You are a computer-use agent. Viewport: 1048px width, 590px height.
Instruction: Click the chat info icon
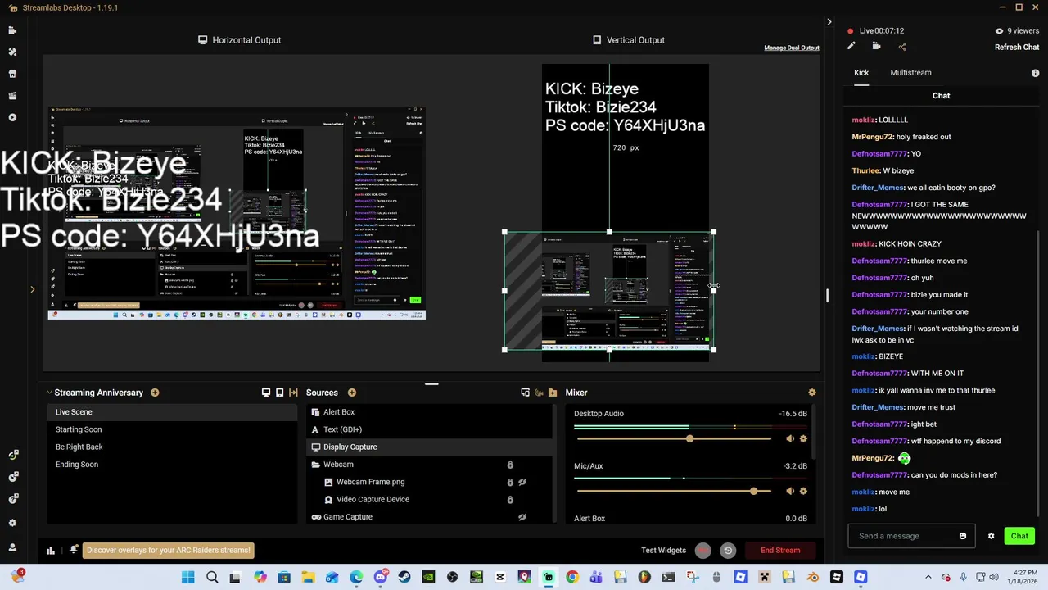[1035, 73]
